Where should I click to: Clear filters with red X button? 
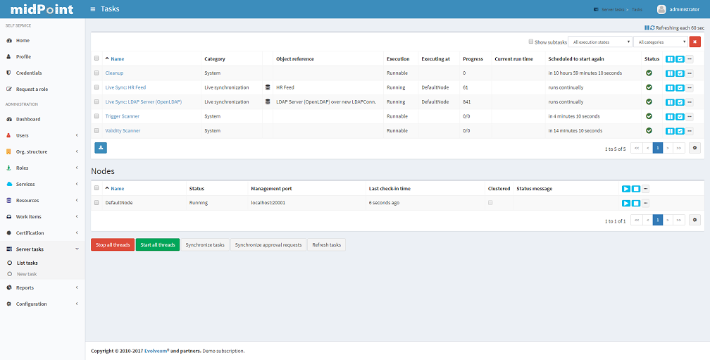pos(695,42)
